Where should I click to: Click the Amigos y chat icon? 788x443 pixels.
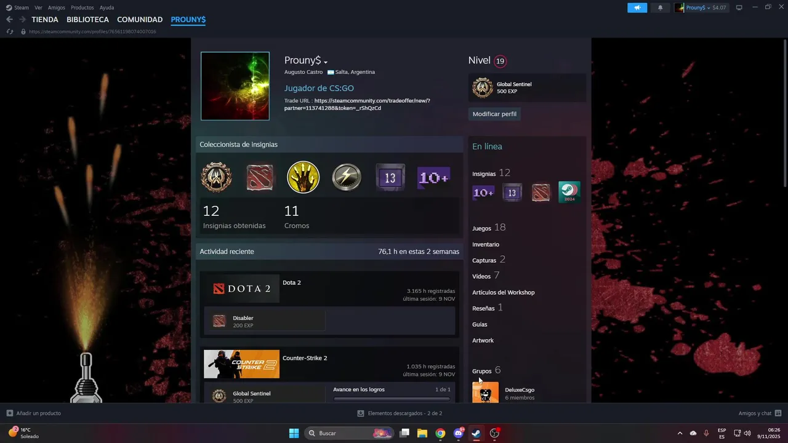point(778,413)
